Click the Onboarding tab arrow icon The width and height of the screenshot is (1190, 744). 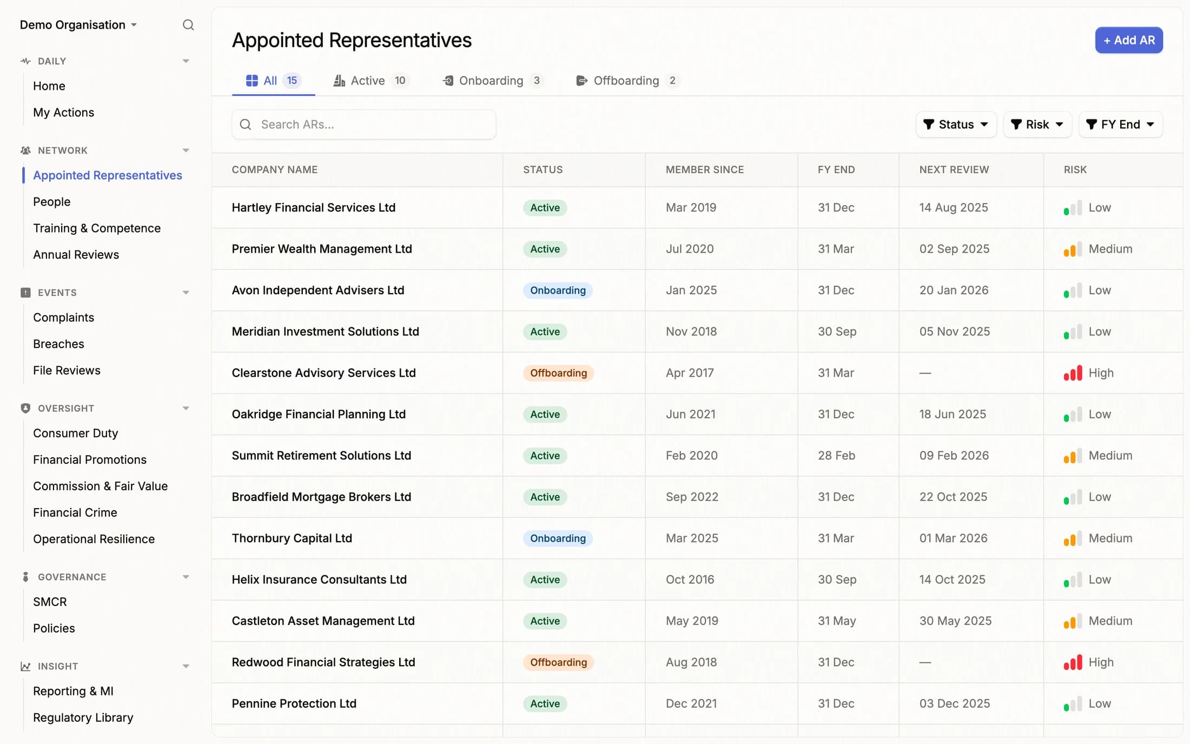pyautogui.click(x=448, y=81)
